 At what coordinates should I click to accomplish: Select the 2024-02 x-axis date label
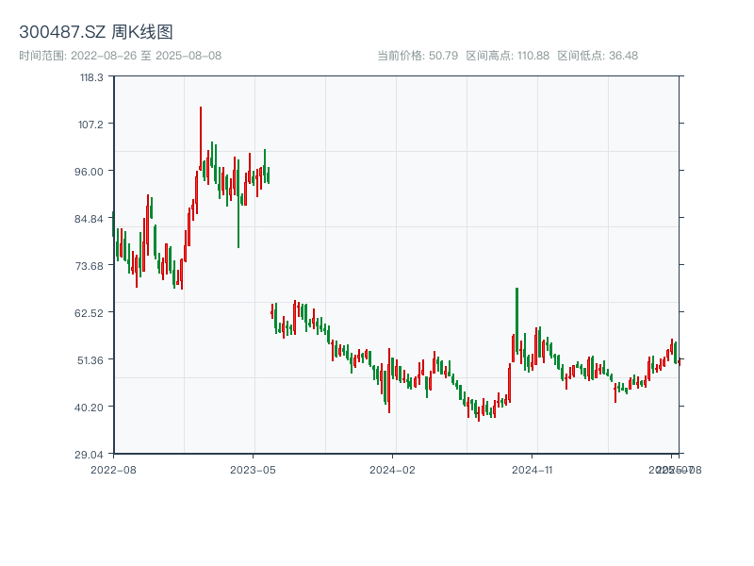point(393,469)
